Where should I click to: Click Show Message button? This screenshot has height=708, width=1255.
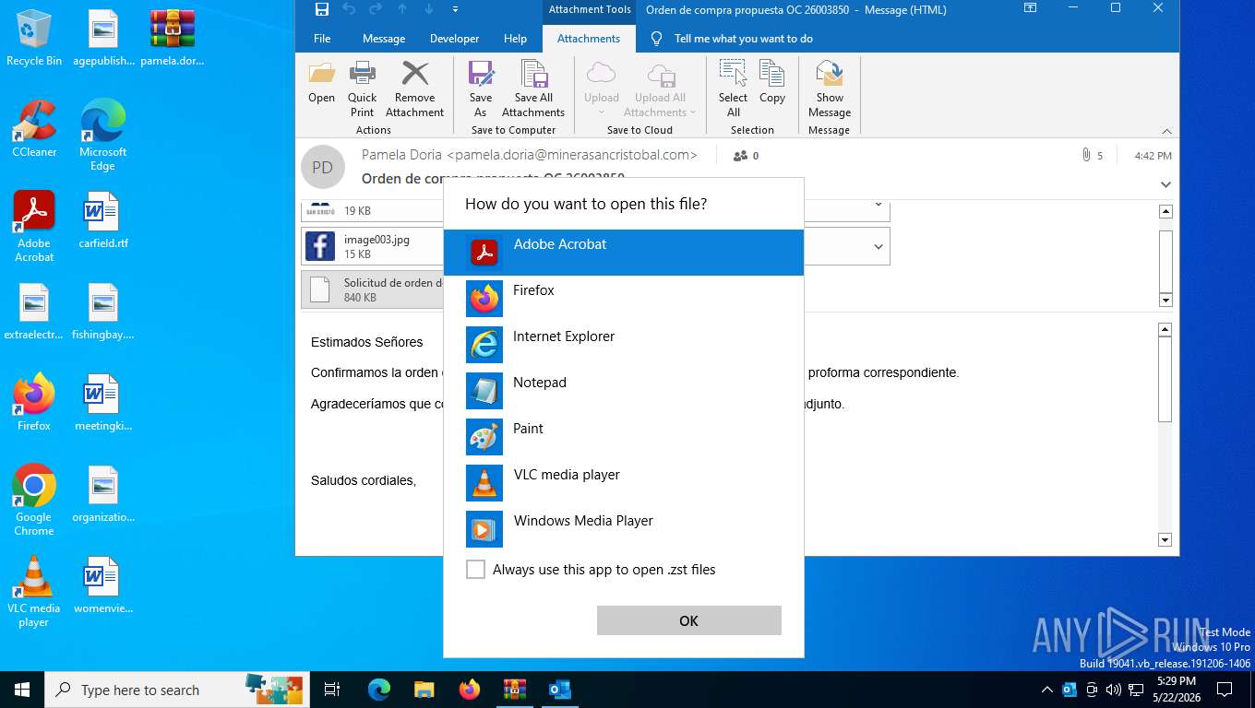click(830, 89)
